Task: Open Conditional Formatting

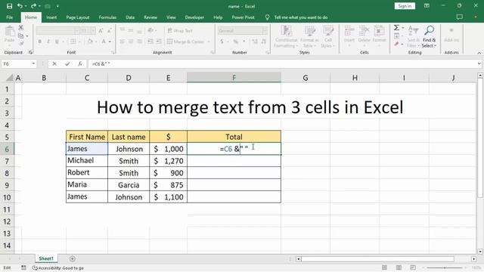Action: click(x=286, y=37)
